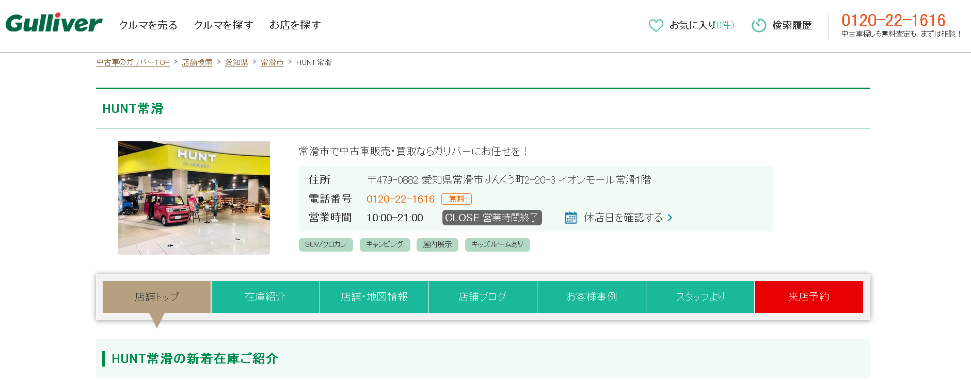The width and height of the screenshot is (971, 380).
Task: Click the CLOSE 営業時間終了 status badge
Action: click(x=492, y=218)
